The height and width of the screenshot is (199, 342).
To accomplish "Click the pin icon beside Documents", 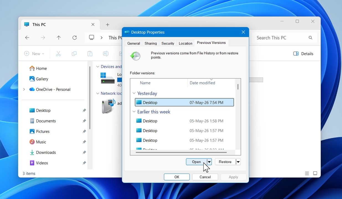I will 84,121.
